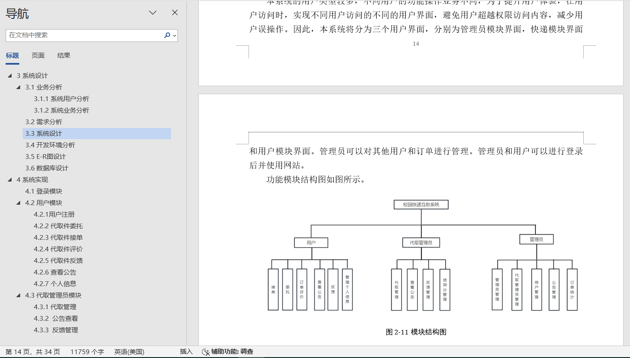Open the accessibility checker 辅助功能: 调查
This screenshot has width=630, height=358.
pos(228,352)
